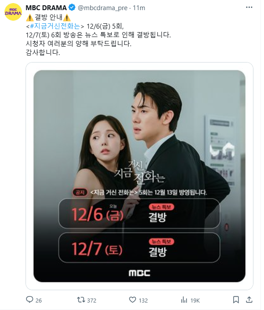This screenshot has height=310, width=264.
Task: Open the #지금거신전화는 hashtag
Action: pos(55,26)
